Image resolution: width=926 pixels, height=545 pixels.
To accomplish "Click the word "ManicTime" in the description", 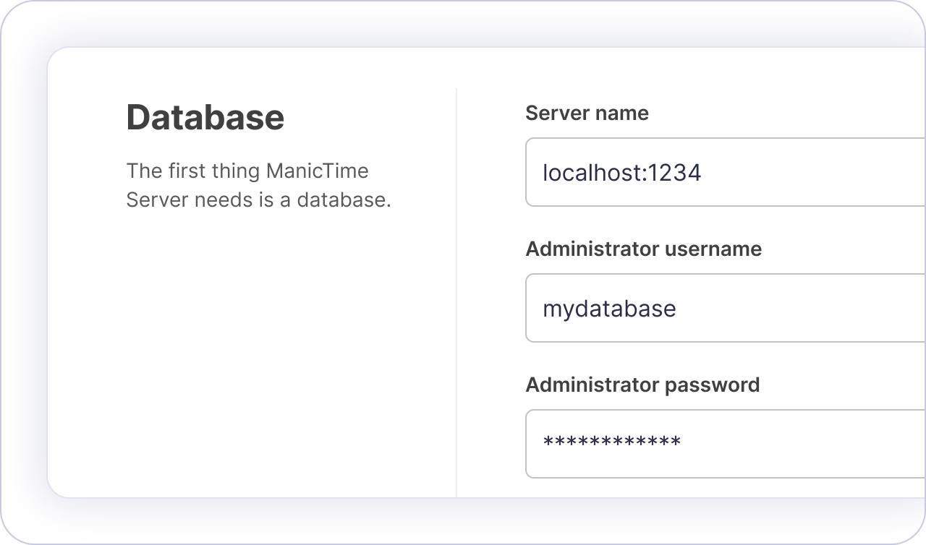I will (317, 172).
